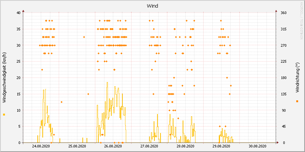Viewport: 305px width, 152px height.
Task: Click the date label 30.08.2020
Action: [x=257, y=146]
